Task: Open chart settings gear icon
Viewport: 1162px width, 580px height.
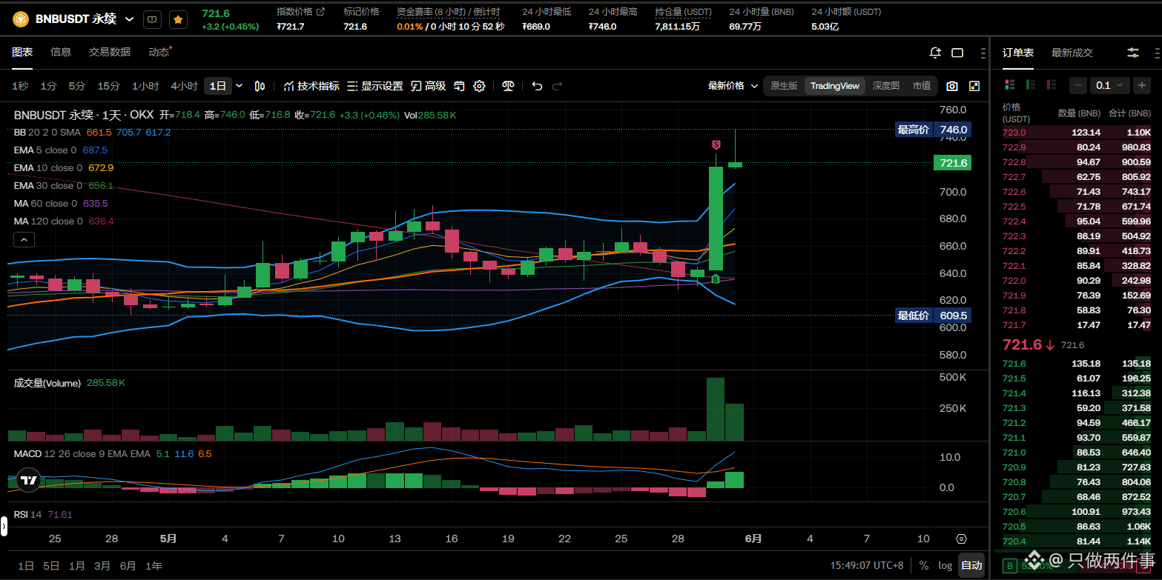Action: pos(479,86)
